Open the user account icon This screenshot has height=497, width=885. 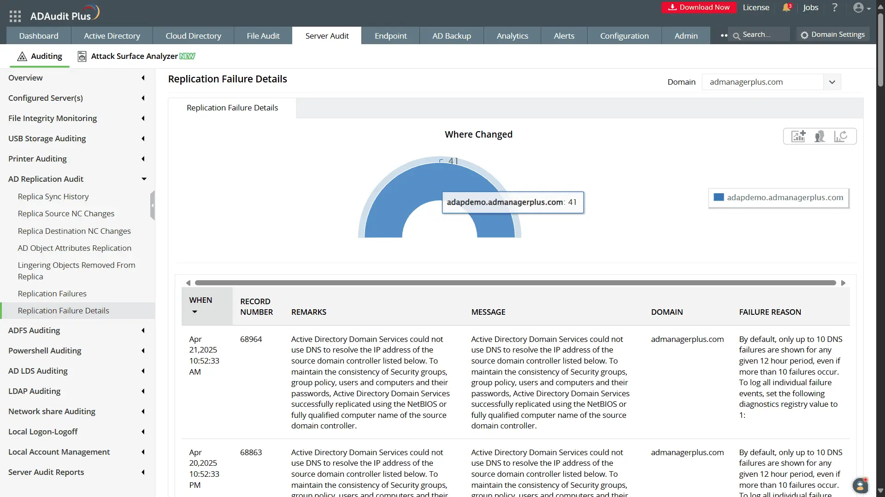[x=859, y=7]
